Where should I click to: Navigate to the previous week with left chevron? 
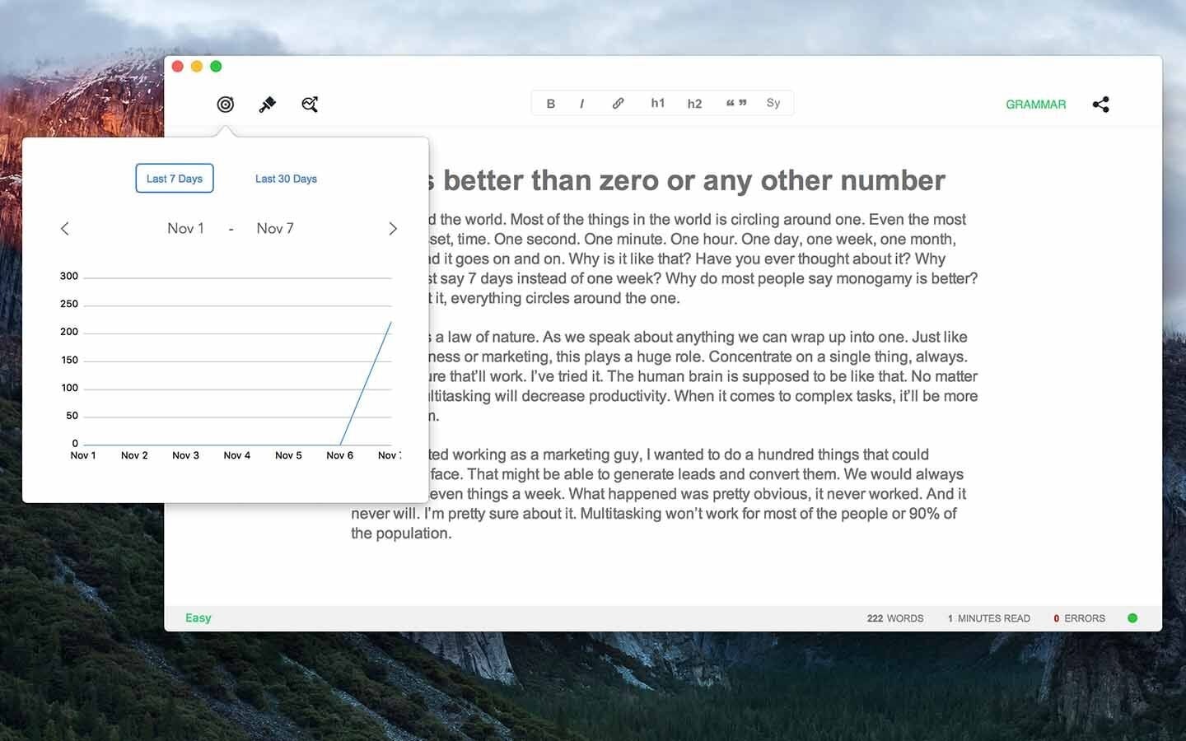pyautogui.click(x=65, y=228)
